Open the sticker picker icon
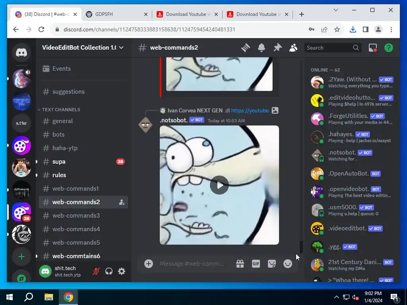The width and height of the screenshot is (407, 305). tap(272, 264)
